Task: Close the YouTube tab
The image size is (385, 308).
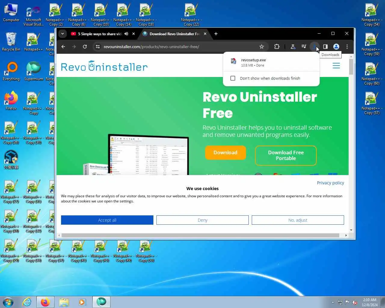Action: [134, 34]
